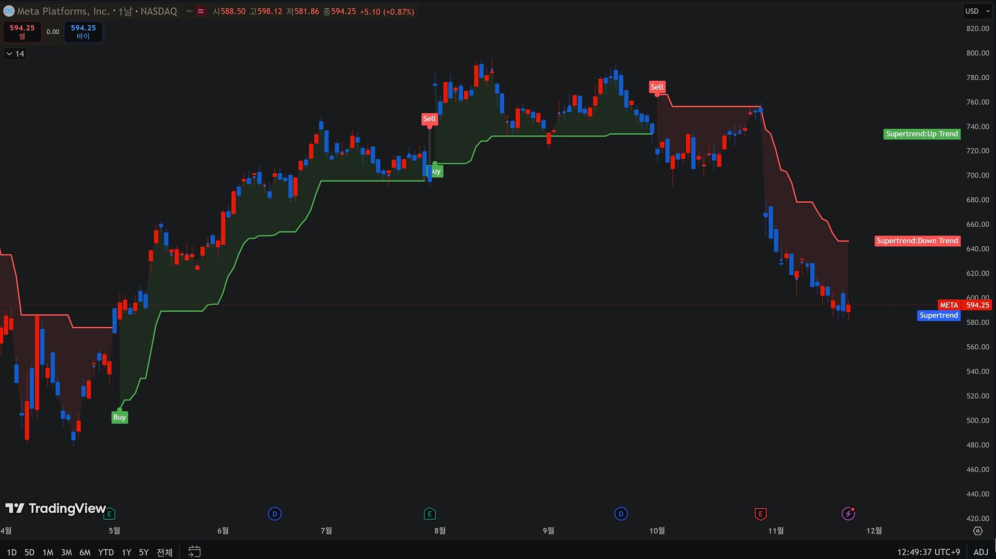Click the 12:49:37 UTC+9 timezone button

tap(929, 552)
